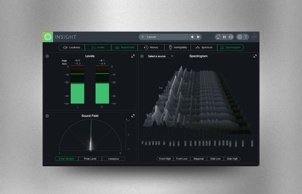
Task: Click left channel RMS value -15.2
Action: 77,64
